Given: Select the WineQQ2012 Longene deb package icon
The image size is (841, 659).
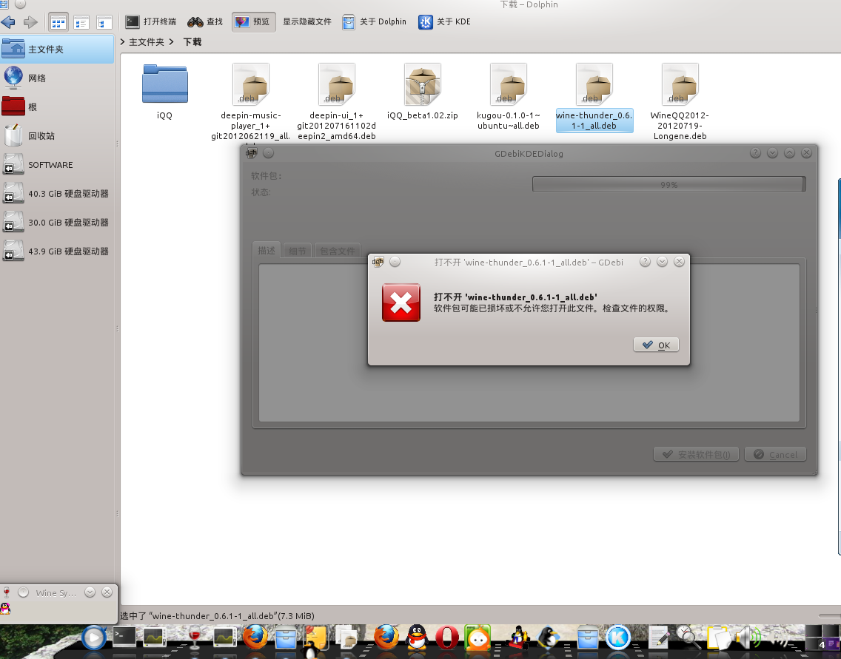Looking at the screenshot, I should point(680,84).
